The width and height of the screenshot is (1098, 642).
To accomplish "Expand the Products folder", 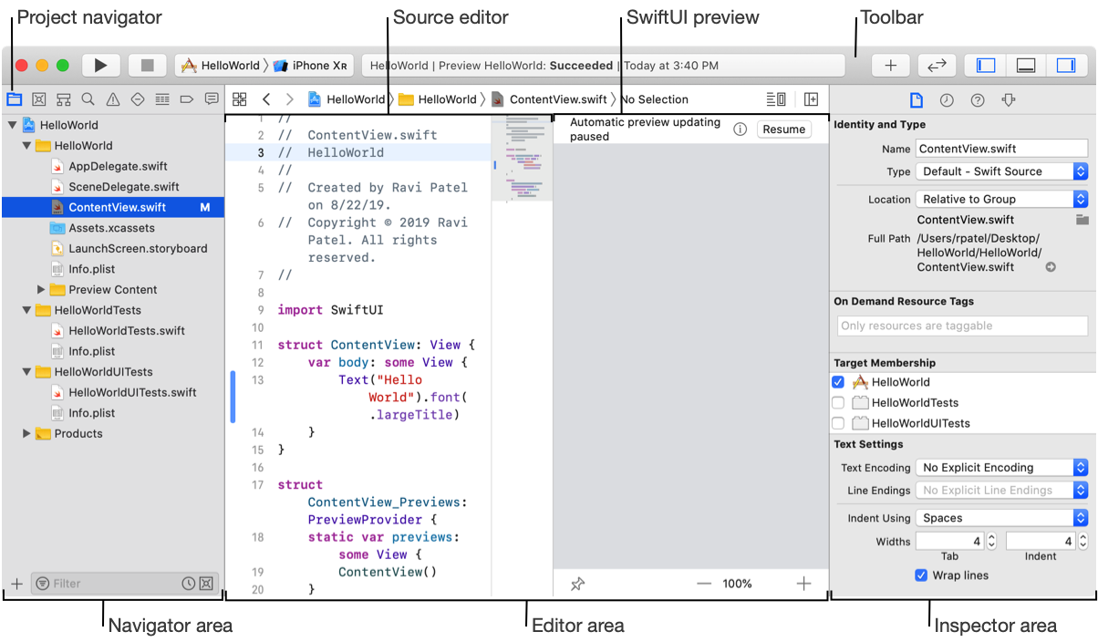I will tap(26, 434).
